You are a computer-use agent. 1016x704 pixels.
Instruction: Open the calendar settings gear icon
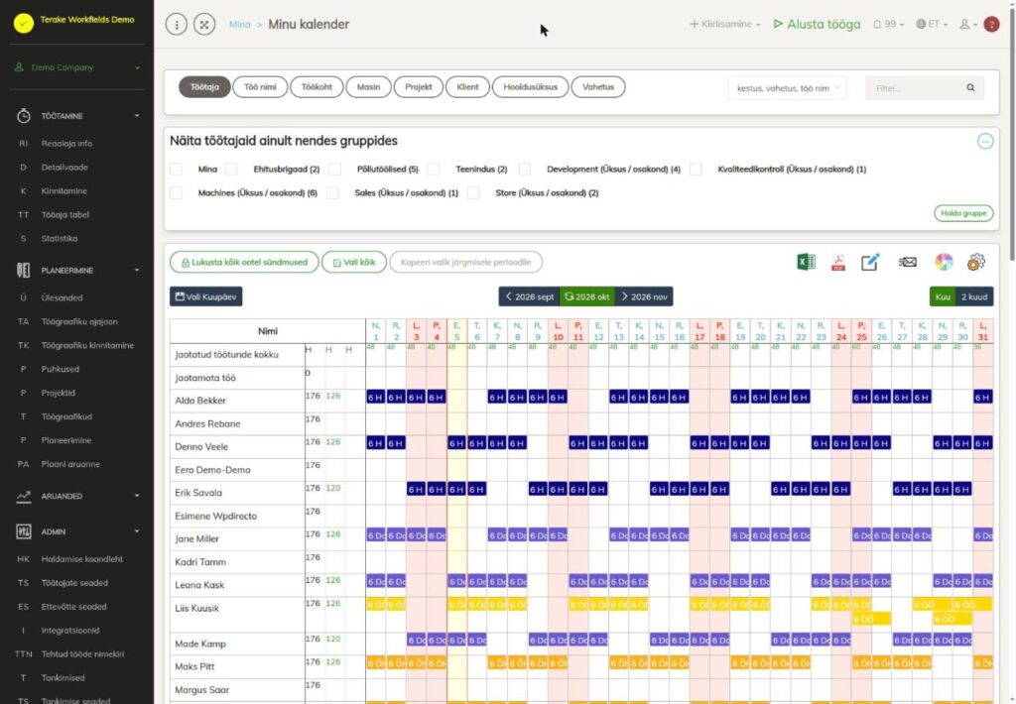coord(976,262)
